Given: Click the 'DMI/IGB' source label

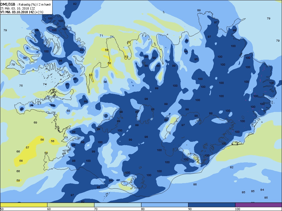Looking at the screenshot, I should 8,5.
